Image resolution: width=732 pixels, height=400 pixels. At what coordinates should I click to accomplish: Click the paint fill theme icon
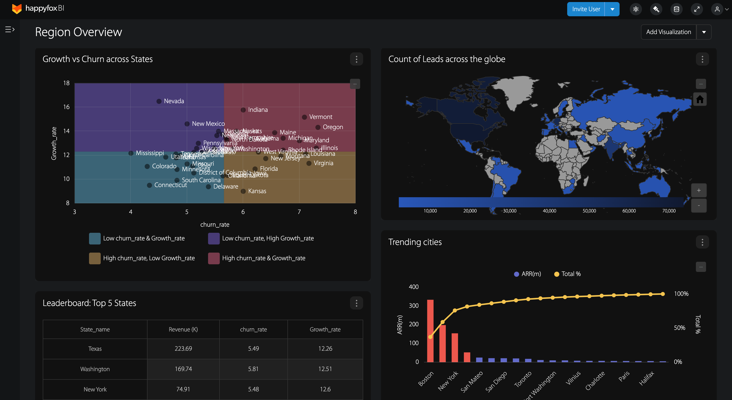click(656, 9)
